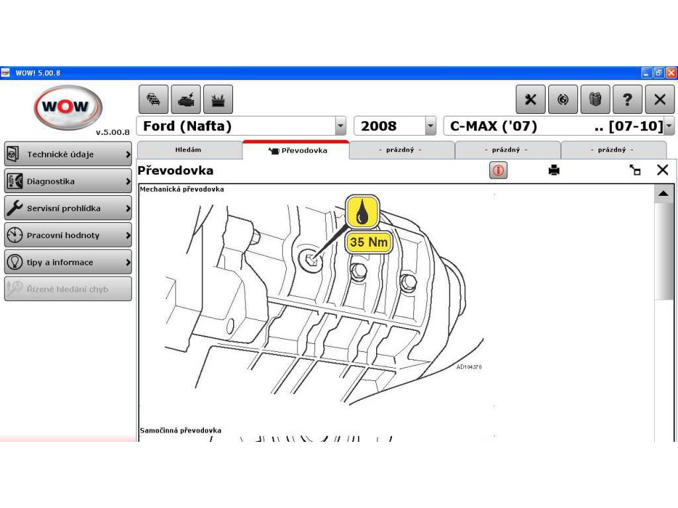This screenshot has height=508, width=678.
Task: Select the Převodovka tab
Action: point(296,150)
